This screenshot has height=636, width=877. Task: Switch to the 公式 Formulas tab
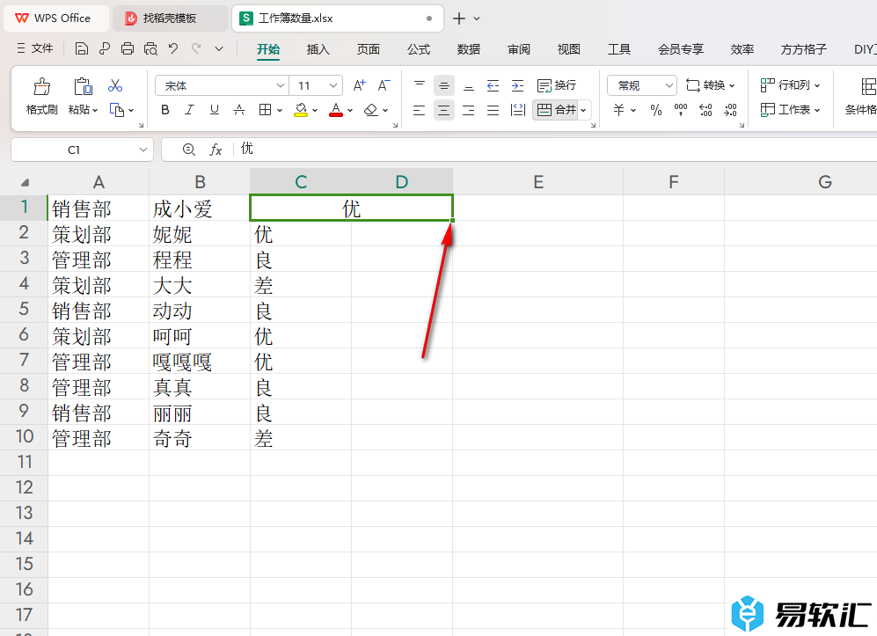pos(419,49)
